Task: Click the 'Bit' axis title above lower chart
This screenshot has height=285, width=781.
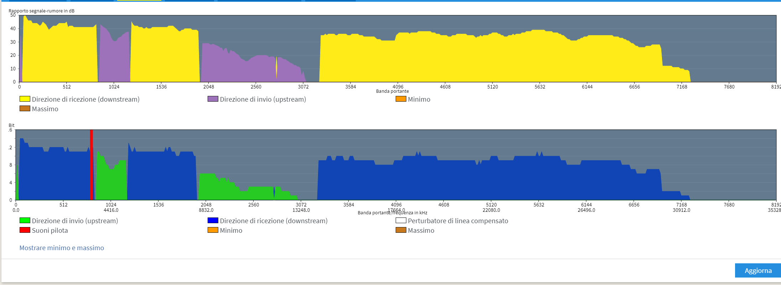Action: coord(11,125)
